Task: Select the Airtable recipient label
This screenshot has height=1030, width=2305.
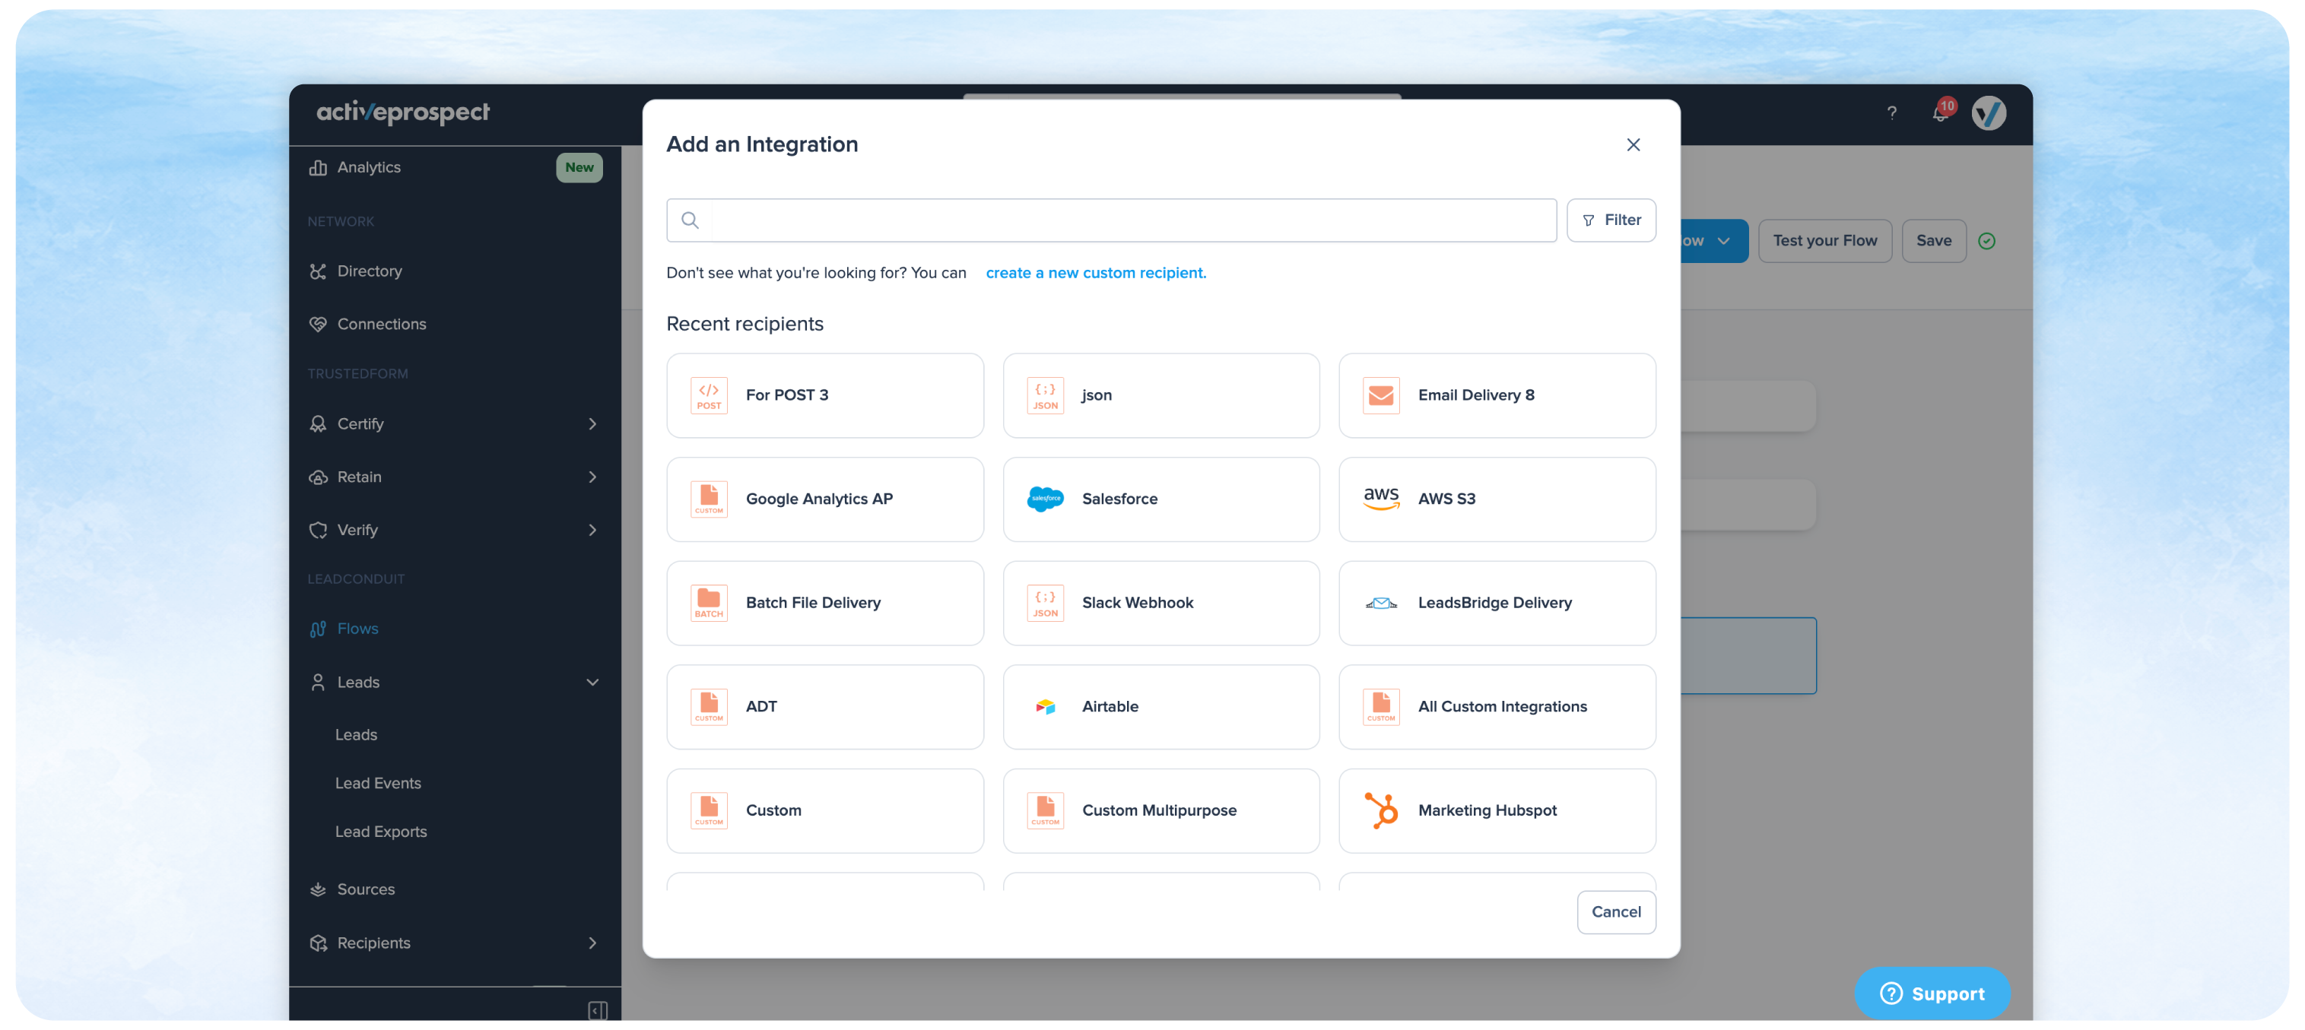Action: (x=1110, y=706)
